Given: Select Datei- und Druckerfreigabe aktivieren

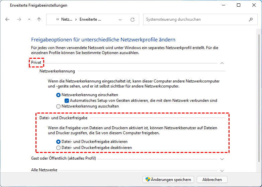Looking at the screenshot, I should (59, 142).
